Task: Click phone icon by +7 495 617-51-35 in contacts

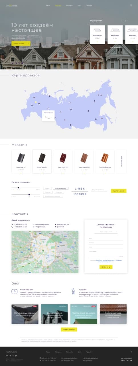Action: (x=12, y=224)
